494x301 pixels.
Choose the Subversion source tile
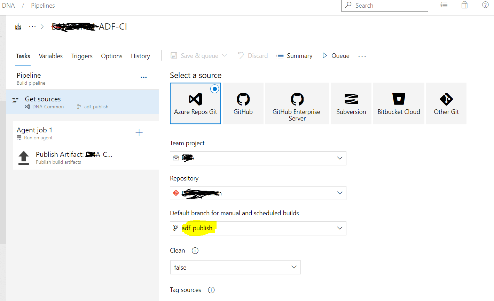(x=351, y=103)
